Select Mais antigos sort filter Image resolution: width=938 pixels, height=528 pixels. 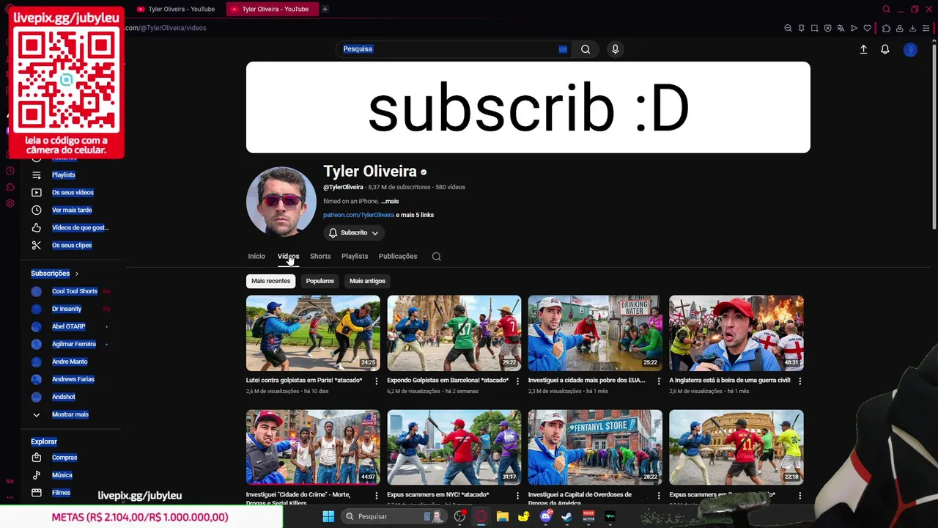coord(367,281)
